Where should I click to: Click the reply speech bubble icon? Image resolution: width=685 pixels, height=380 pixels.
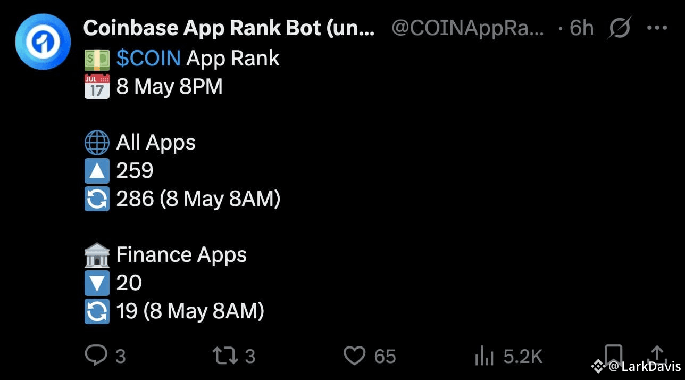[97, 355]
